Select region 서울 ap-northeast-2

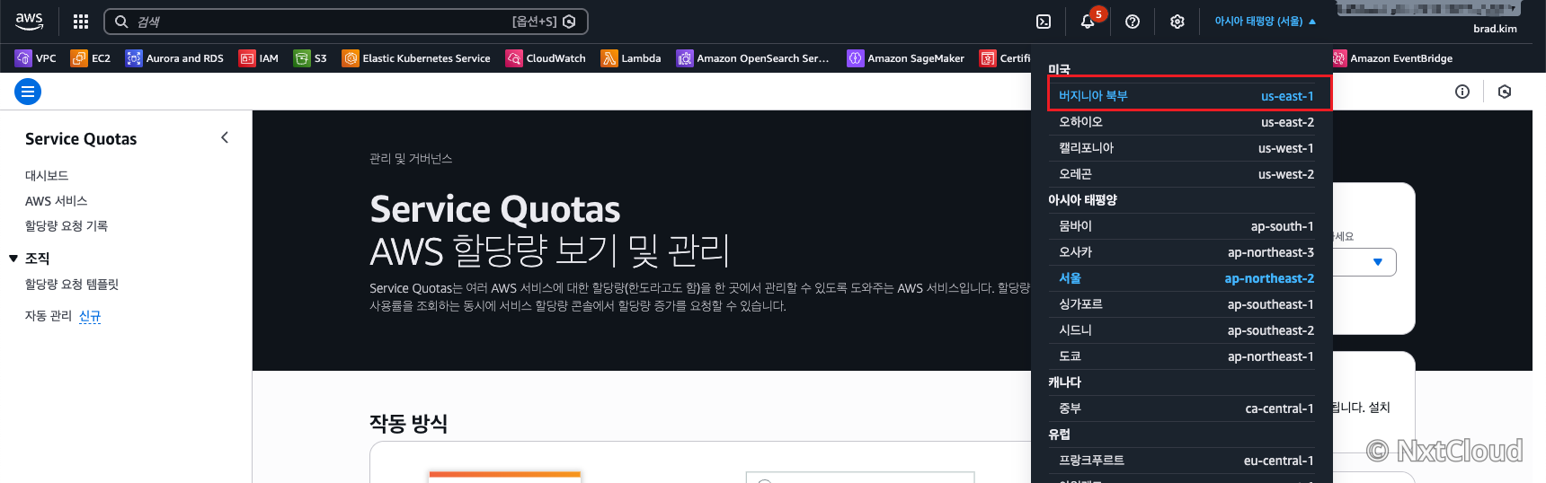1186,278
